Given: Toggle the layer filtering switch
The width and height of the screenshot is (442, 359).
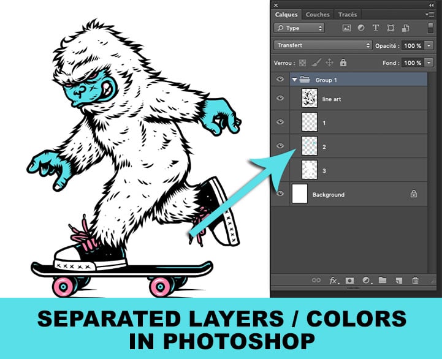Looking at the screenshot, I should point(430,28).
